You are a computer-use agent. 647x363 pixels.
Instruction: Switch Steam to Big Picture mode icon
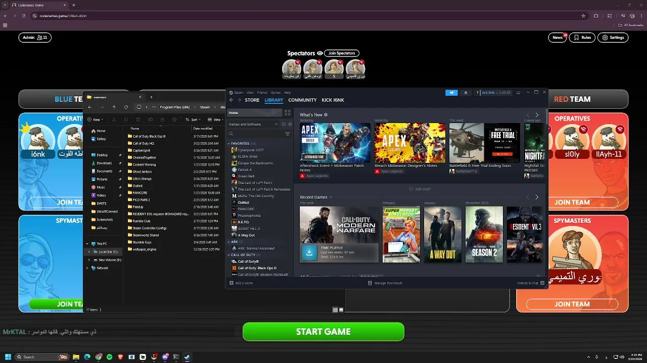tap(518, 93)
